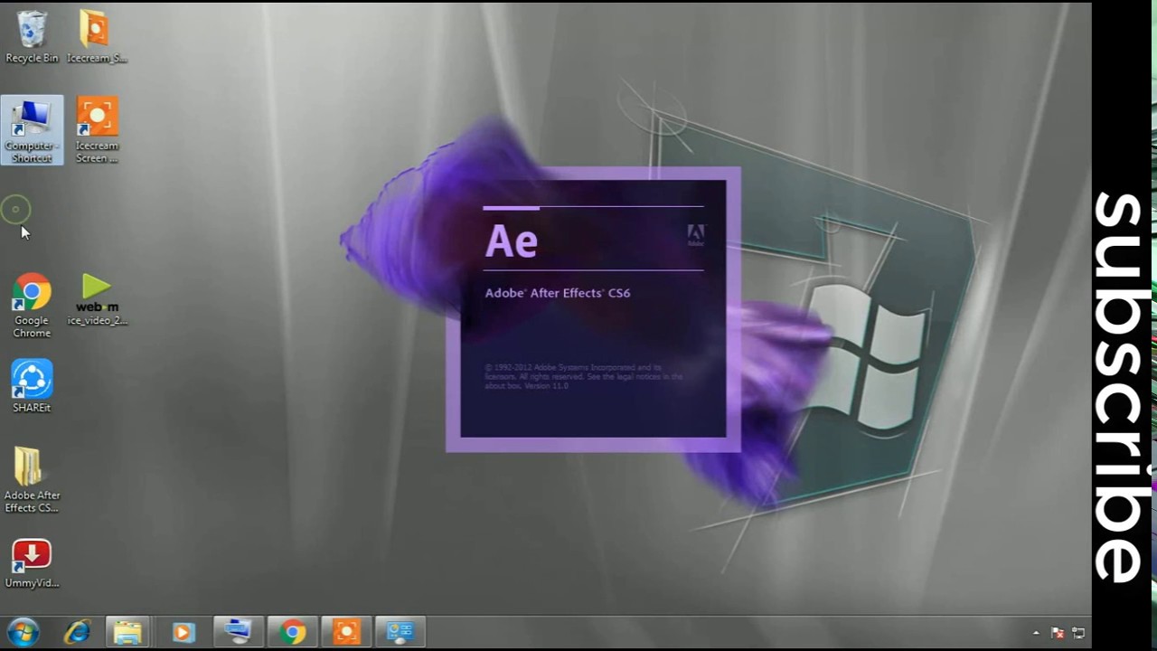Click the splash screen copyright notice text
1157x651 pixels.
pyautogui.click(x=584, y=376)
